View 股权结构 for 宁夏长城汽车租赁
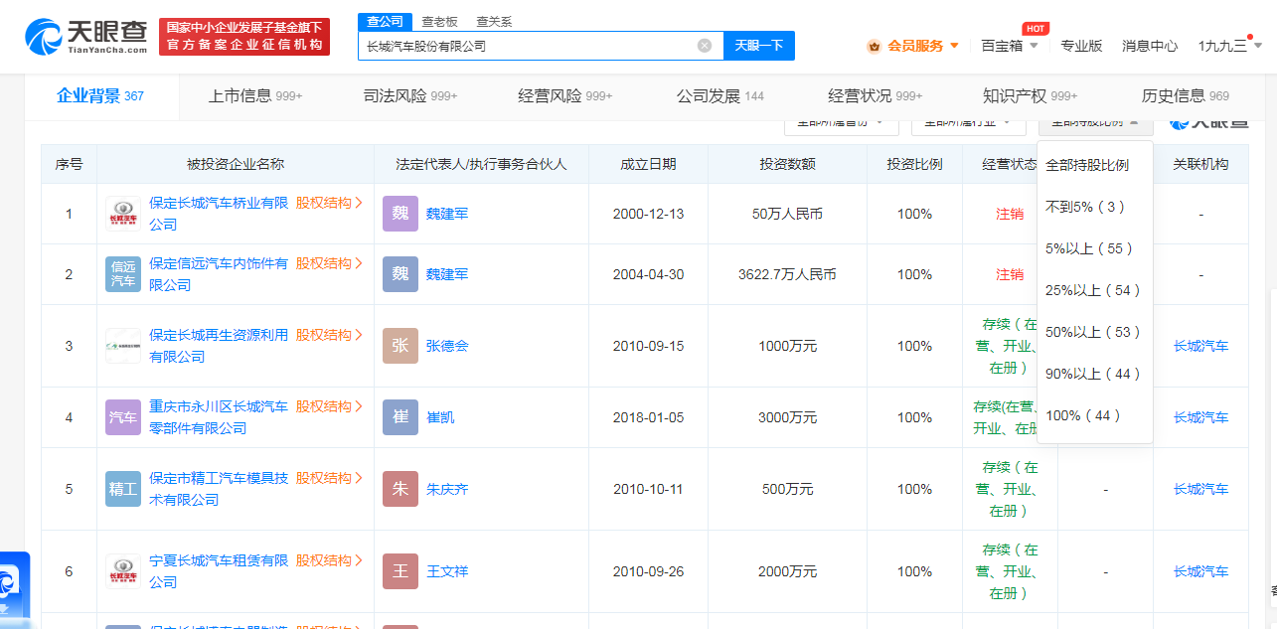 coord(329,560)
